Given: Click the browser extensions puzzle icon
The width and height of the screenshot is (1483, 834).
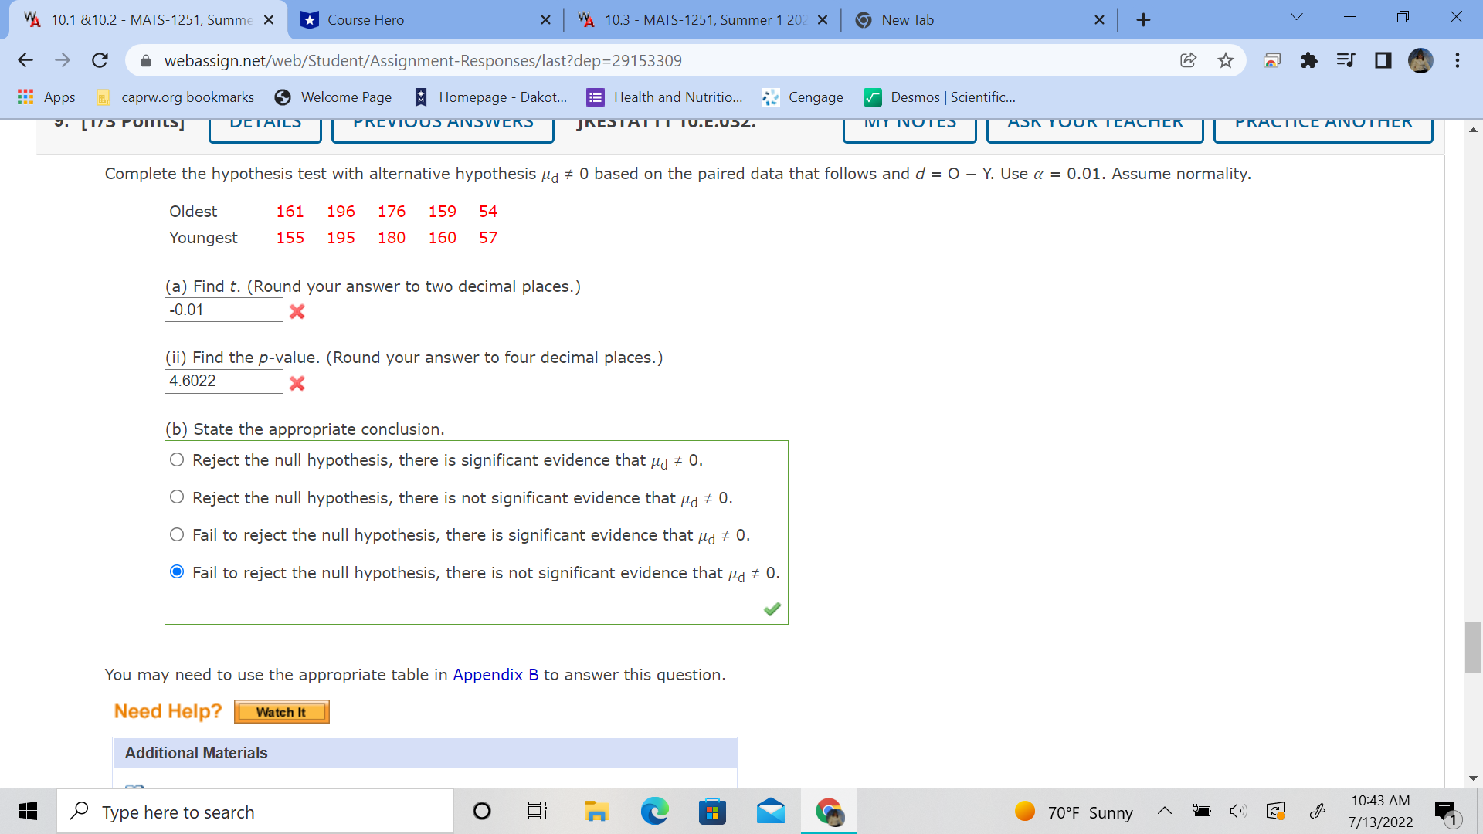Looking at the screenshot, I should pos(1309,60).
